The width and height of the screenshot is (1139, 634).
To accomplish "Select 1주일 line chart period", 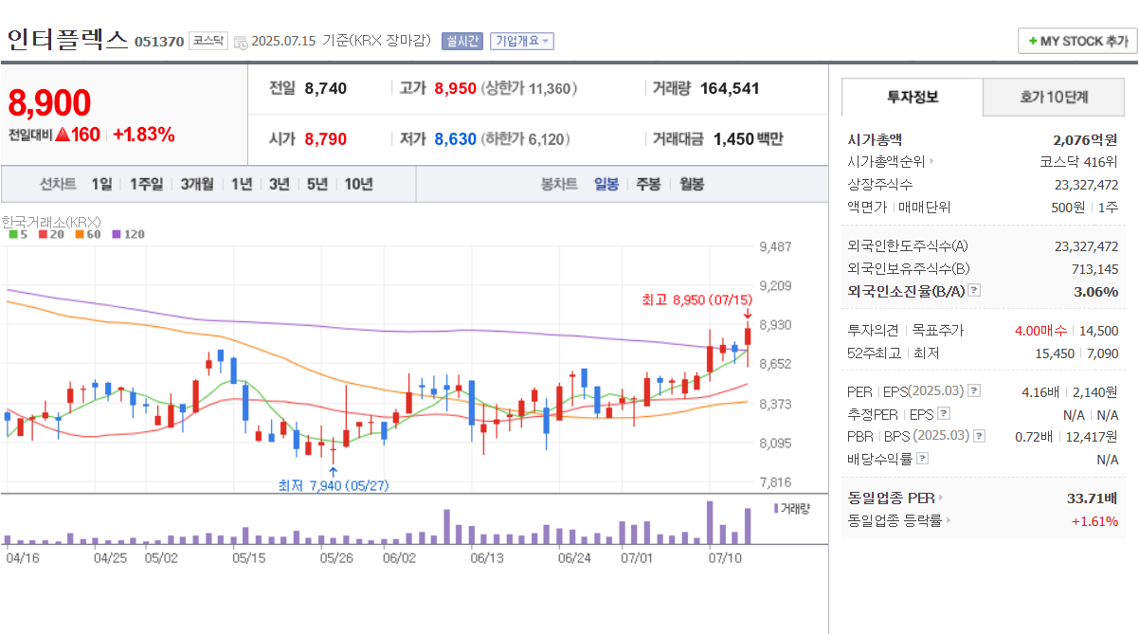I will [x=146, y=184].
